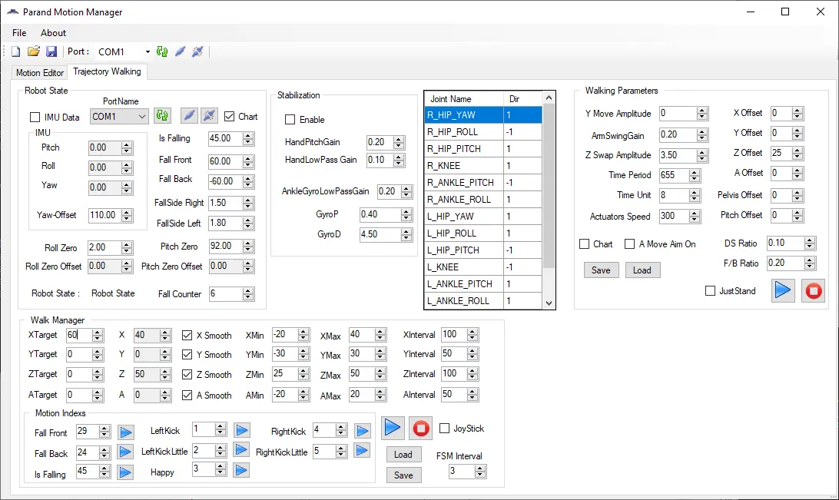Click the joint list scroll-down arrow

[549, 303]
